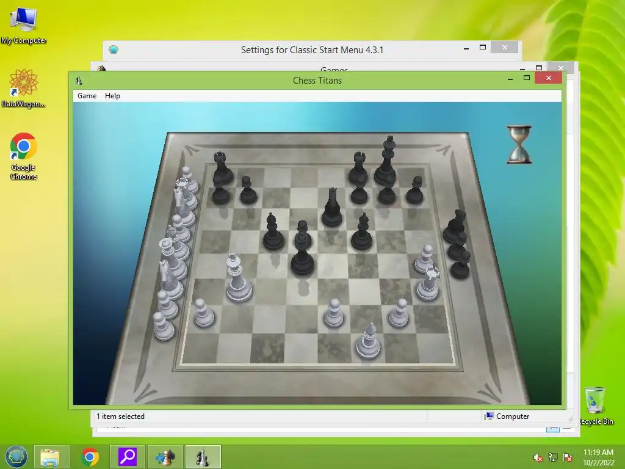Click the 'Settings for Classic Start Menu 4.3.1' title

pyautogui.click(x=312, y=50)
